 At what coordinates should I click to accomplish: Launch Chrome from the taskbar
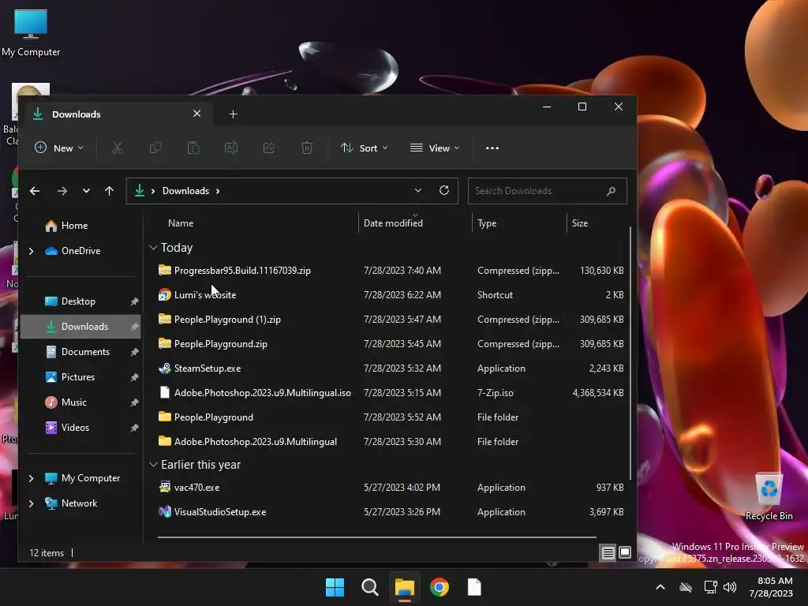pyautogui.click(x=440, y=587)
